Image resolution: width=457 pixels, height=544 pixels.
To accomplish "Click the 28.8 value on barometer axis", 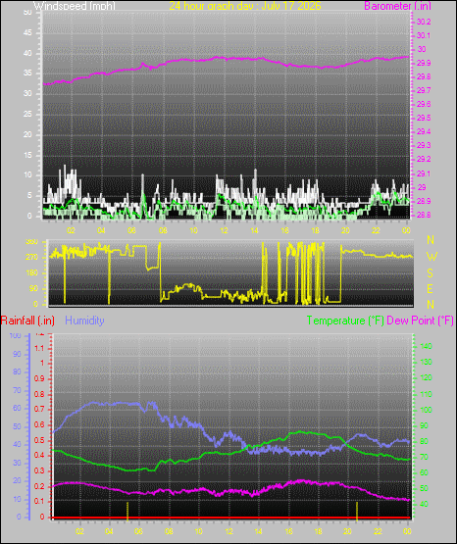I will 424,215.
